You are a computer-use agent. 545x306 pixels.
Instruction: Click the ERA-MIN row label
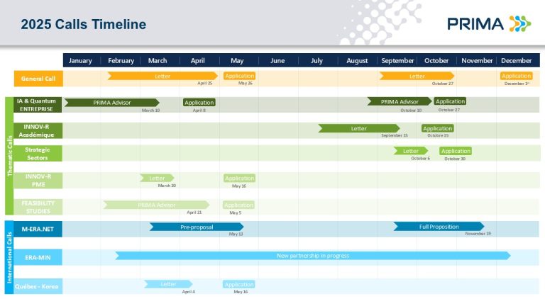[38, 257]
